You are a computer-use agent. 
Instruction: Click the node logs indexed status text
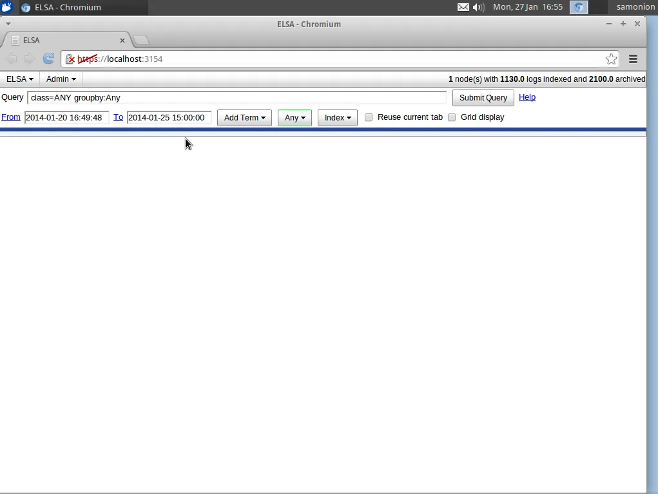547,79
